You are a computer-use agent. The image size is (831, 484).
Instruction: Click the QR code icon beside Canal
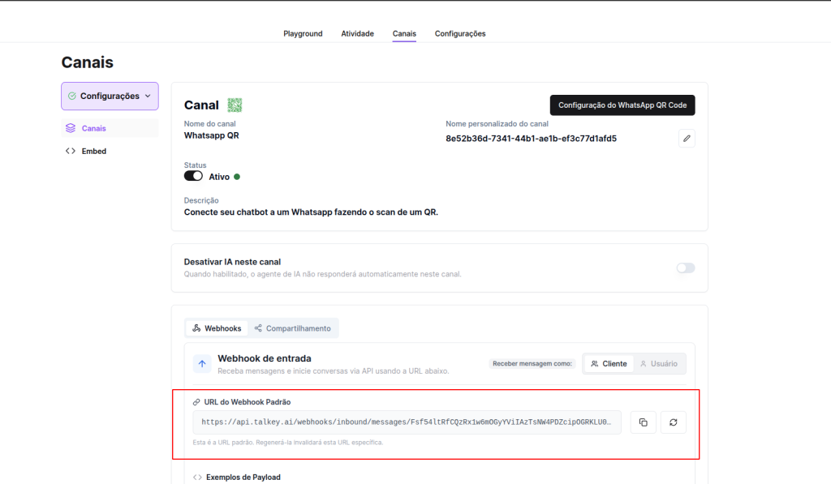point(235,105)
